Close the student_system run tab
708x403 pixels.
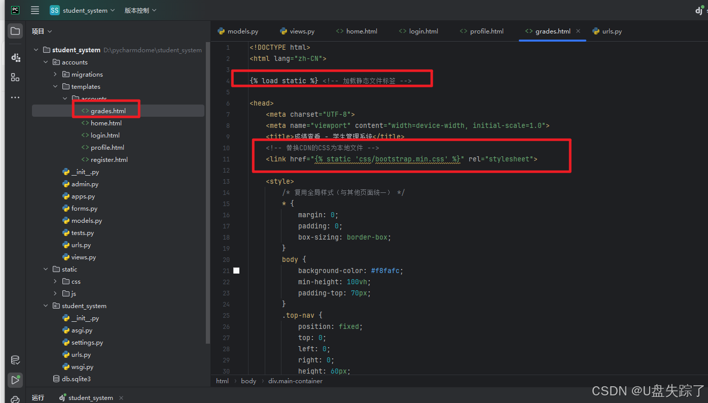point(121,398)
